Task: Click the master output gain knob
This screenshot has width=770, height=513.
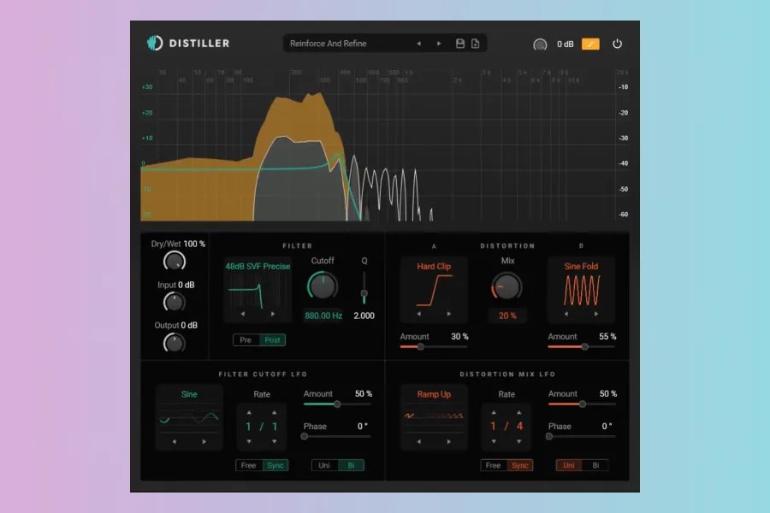Action: pos(540,44)
